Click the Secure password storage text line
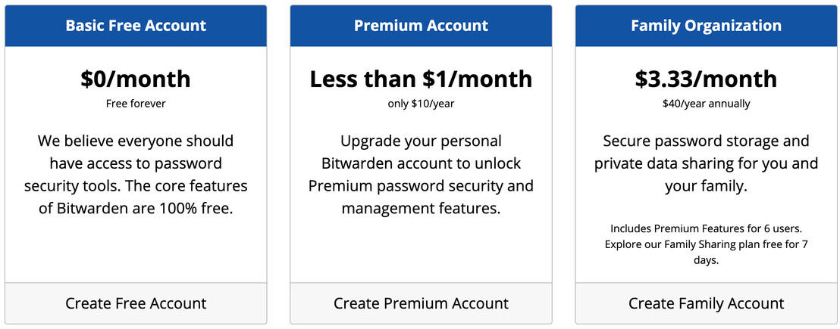Viewport: 840px width, 329px height. (706, 141)
